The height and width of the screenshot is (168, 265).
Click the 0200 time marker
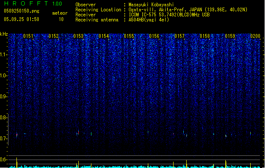click(255, 36)
